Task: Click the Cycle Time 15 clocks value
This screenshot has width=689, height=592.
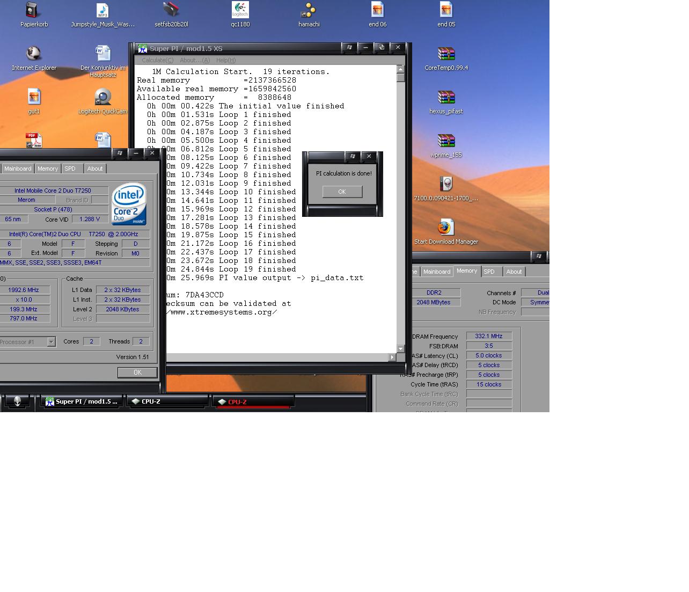Action: 489,384
